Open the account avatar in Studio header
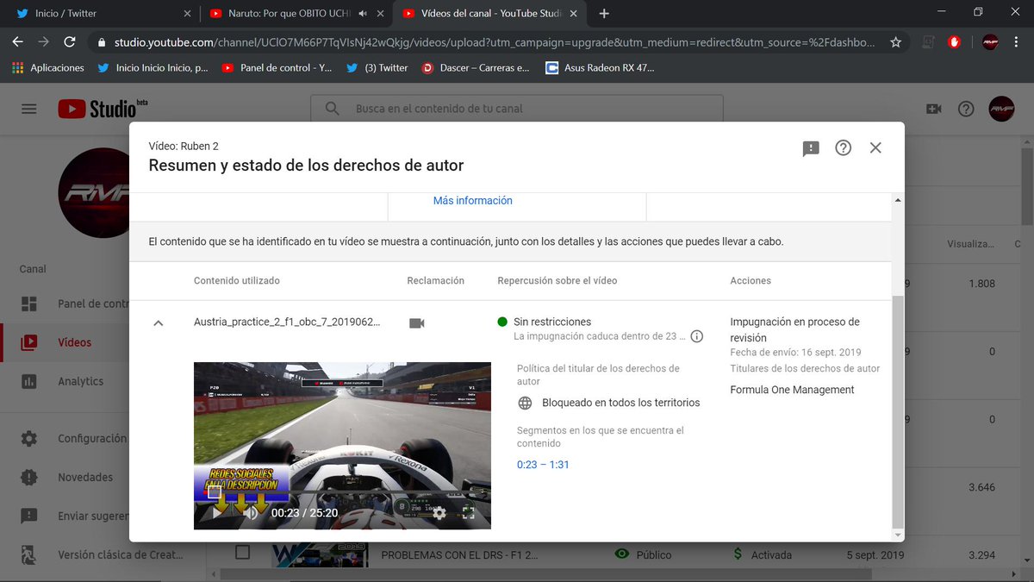The height and width of the screenshot is (582, 1034). [1001, 109]
